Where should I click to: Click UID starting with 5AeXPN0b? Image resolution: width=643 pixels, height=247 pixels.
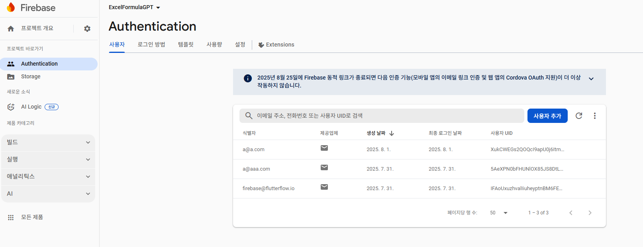[527, 169]
